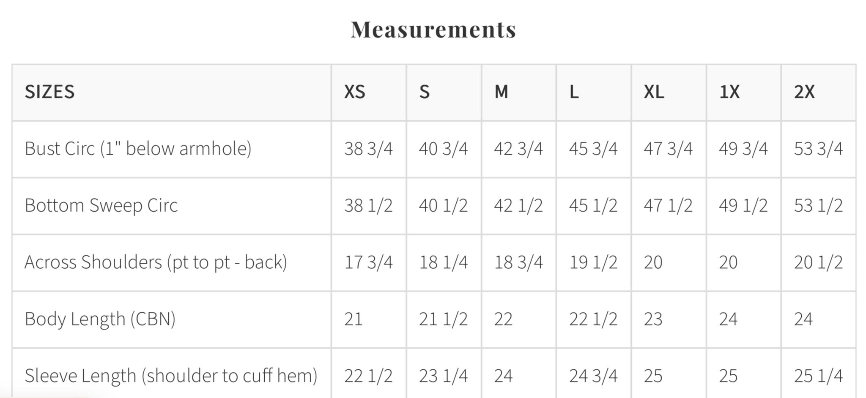Click the 2X size column header
This screenshot has width=866, height=398.
pos(804,92)
